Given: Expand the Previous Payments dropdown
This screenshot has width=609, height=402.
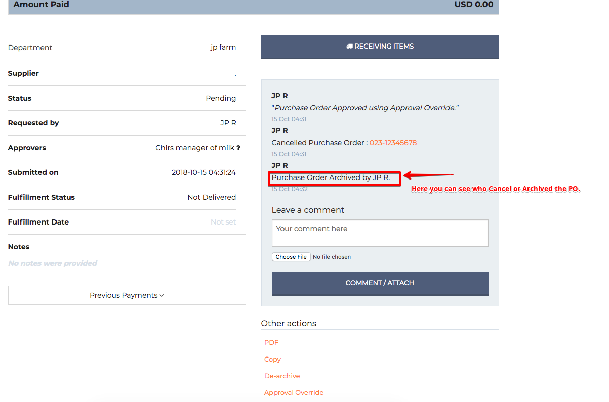Looking at the screenshot, I should point(127,295).
